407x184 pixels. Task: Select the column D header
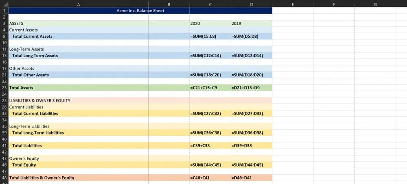tap(251, 4)
